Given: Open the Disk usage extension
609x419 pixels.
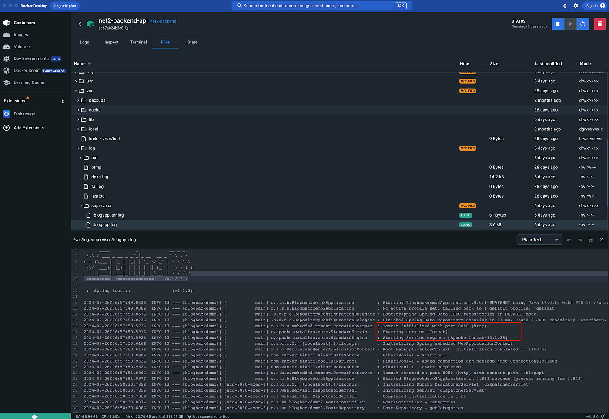Looking at the screenshot, I should [24, 114].
